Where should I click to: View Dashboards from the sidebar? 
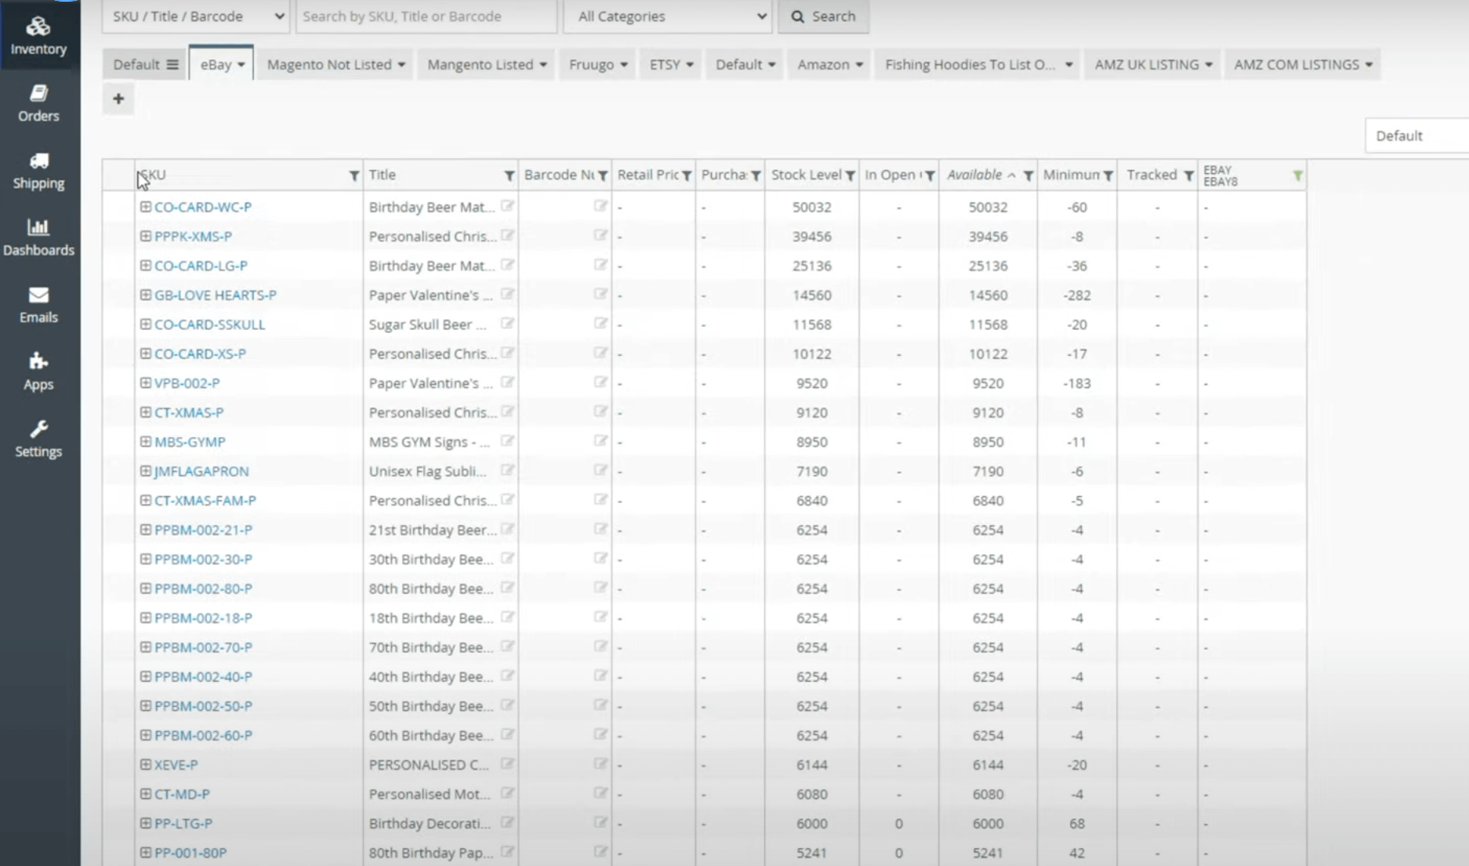point(38,237)
